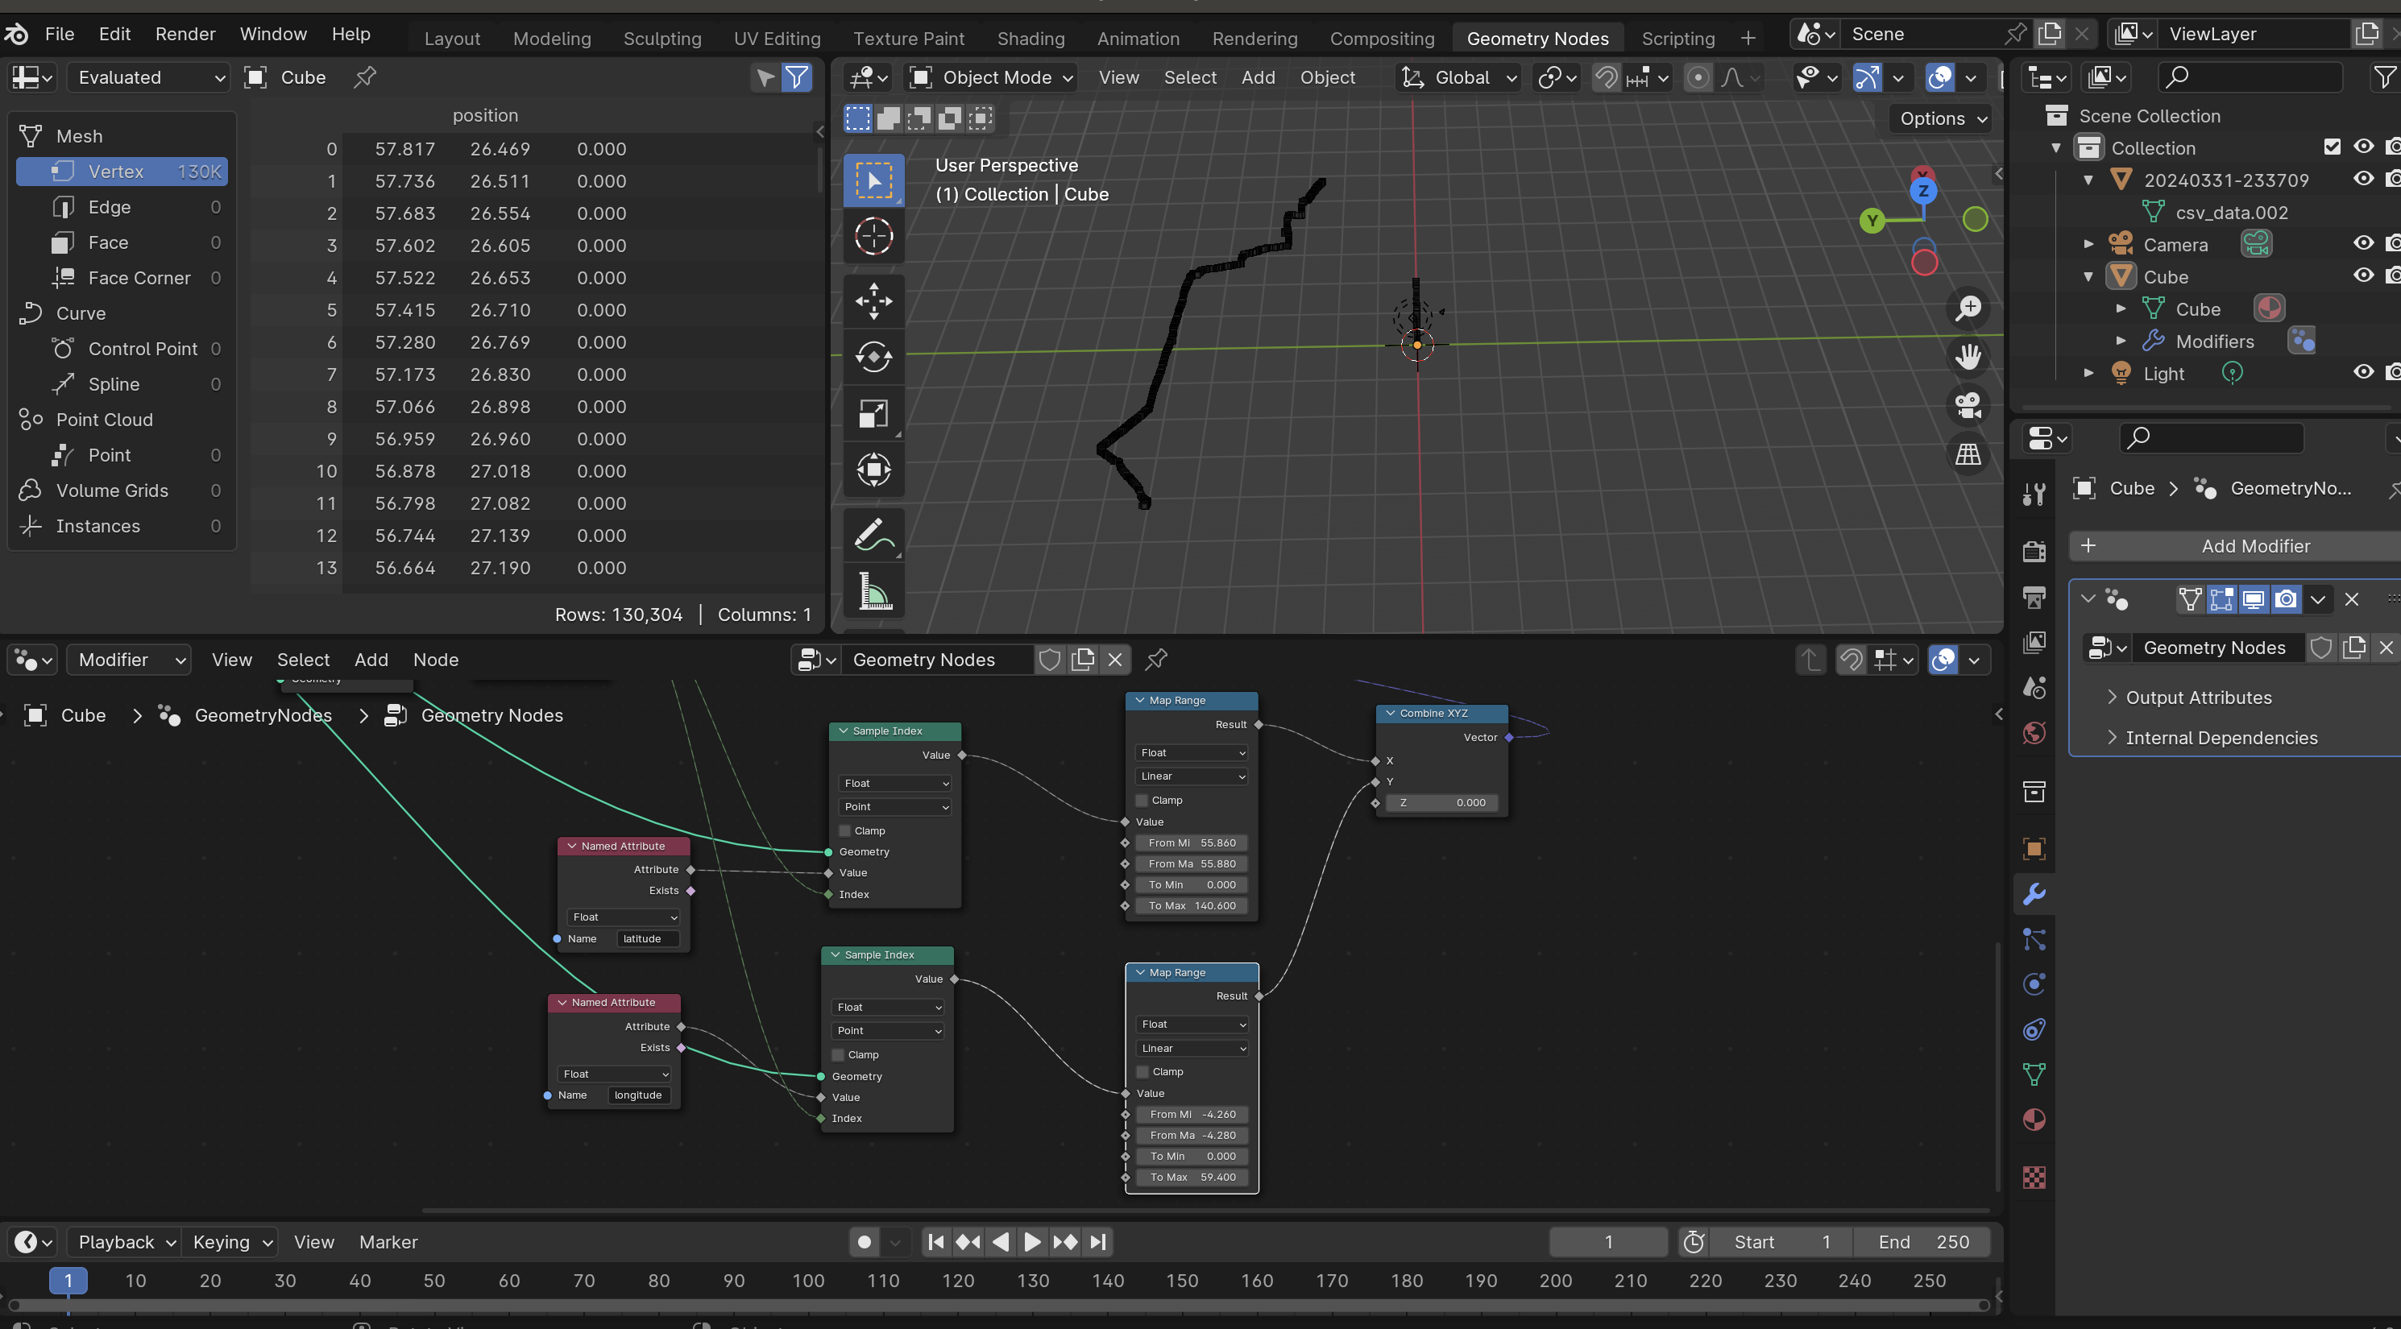Viewport: 2401px width, 1329px height.
Task: Open the Particles properties tab
Action: click(2034, 939)
